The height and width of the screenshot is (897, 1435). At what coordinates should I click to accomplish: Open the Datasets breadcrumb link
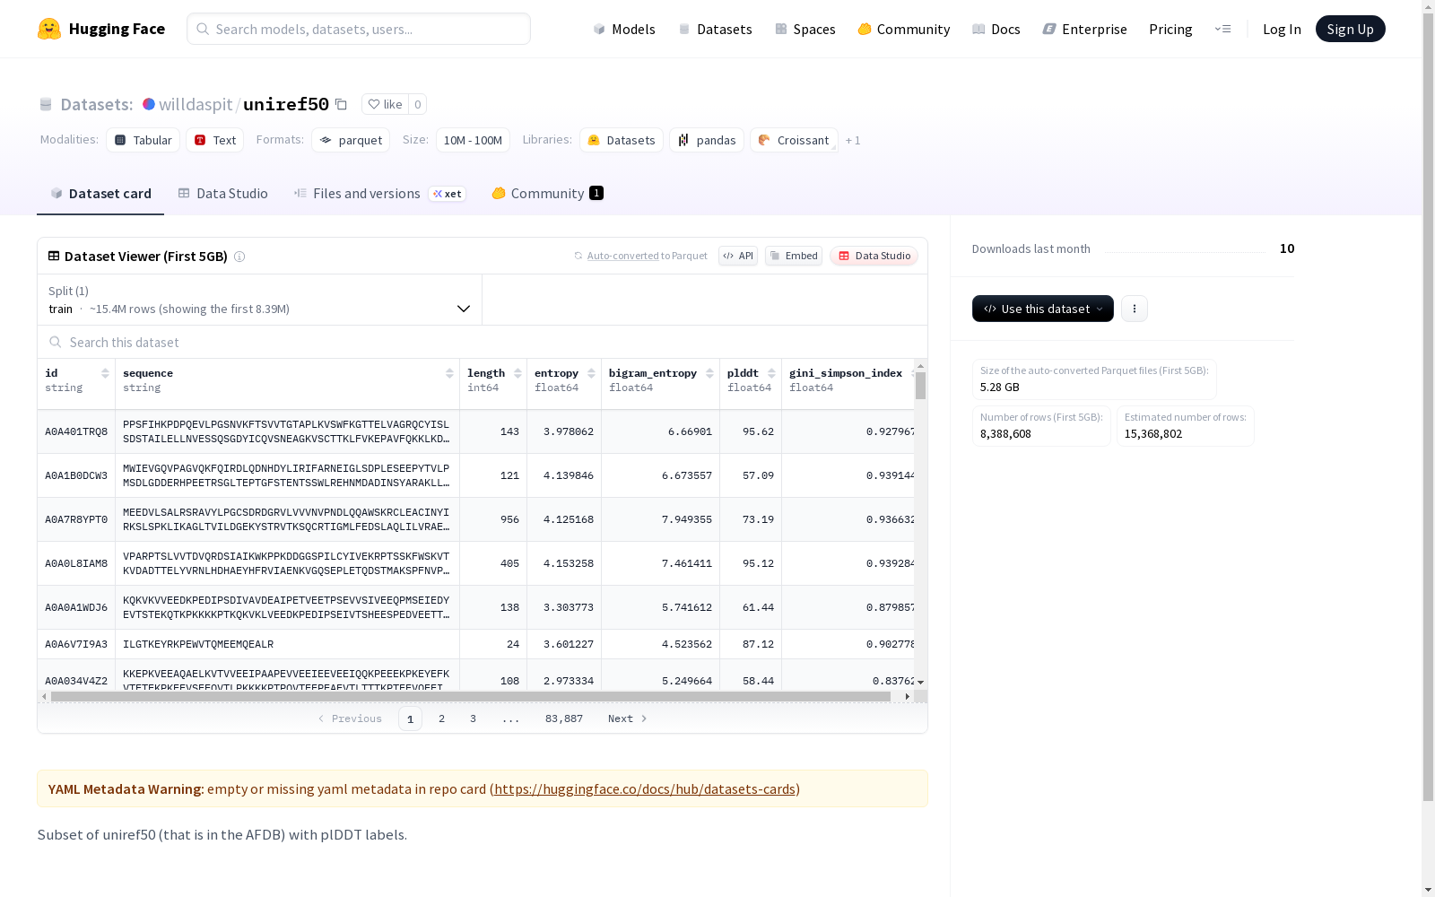pos(96,104)
